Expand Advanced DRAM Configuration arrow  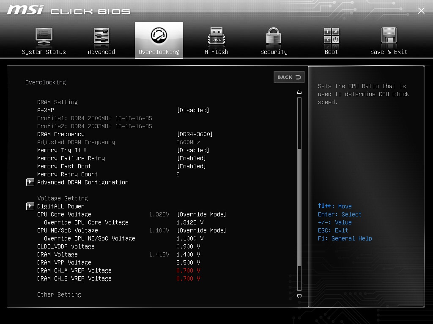30,182
